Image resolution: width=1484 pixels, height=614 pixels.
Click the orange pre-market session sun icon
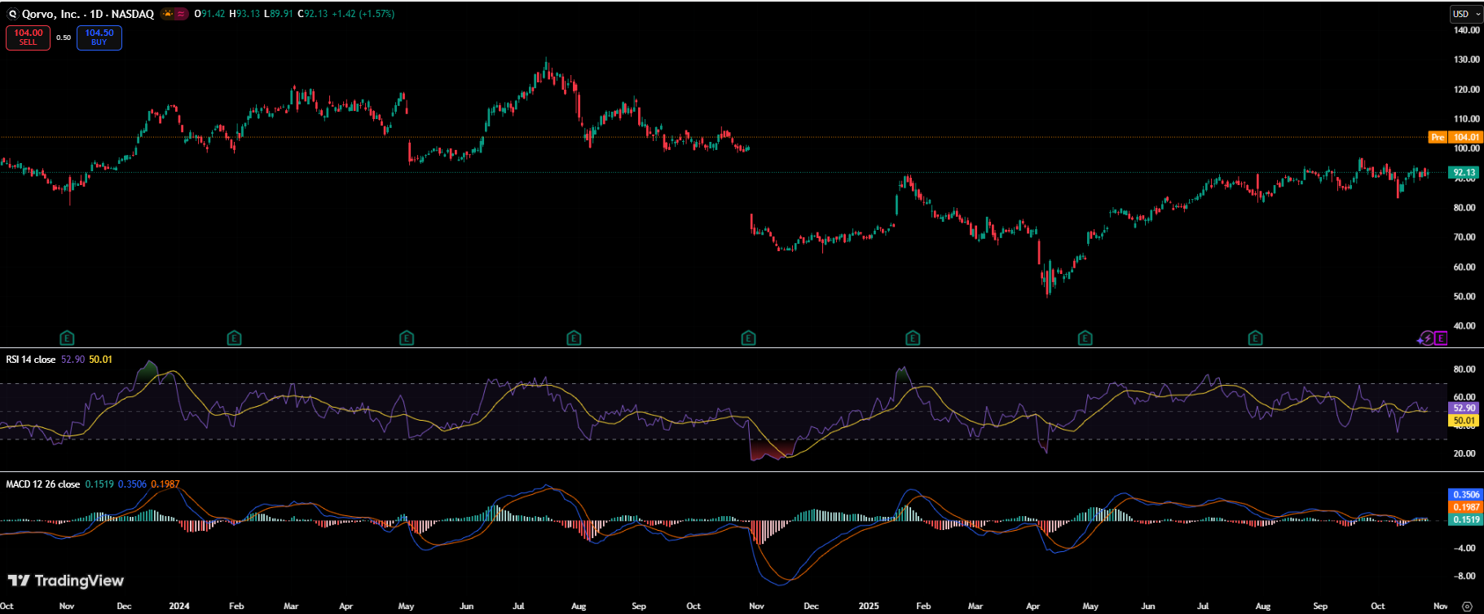point(168,14)
